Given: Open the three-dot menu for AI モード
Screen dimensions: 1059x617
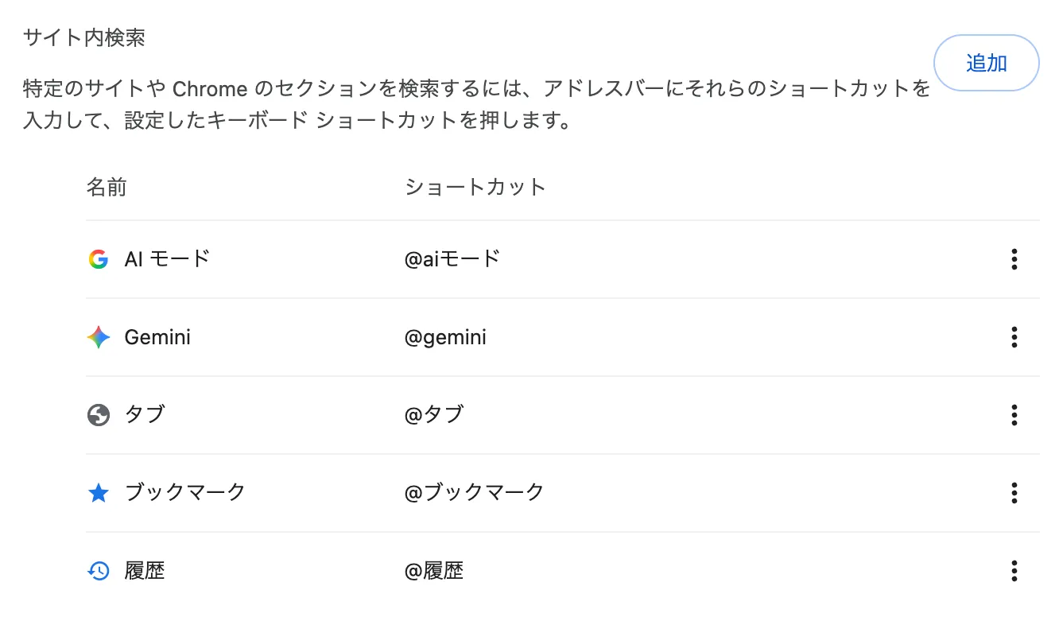Looking at the screenshot, I should pyautogui.click(x=1014, y=258).
